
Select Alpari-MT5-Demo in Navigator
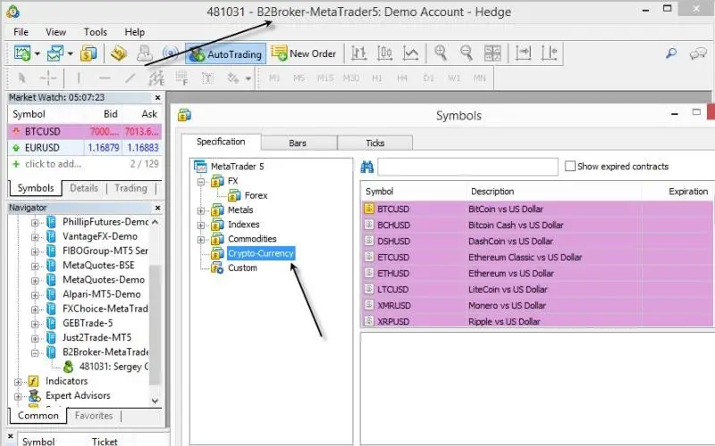pyautogui.click(x=102, y=294)
